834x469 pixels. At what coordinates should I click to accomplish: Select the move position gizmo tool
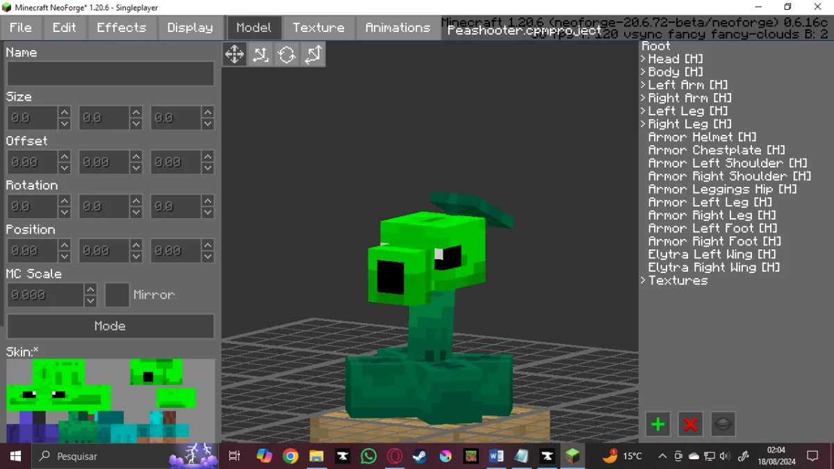(x=234, y=54)
